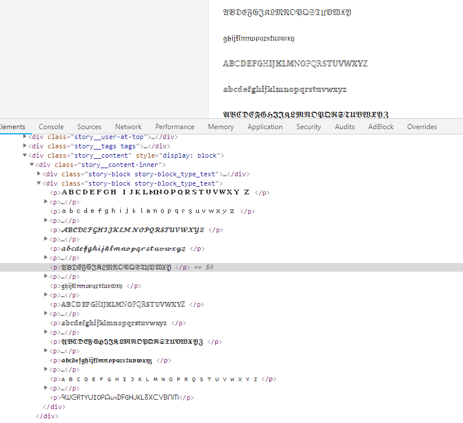Image resolution: width=463 pixels, height=423 pixels.
Task: Go to the Network tab
Action: coord(128,127)
